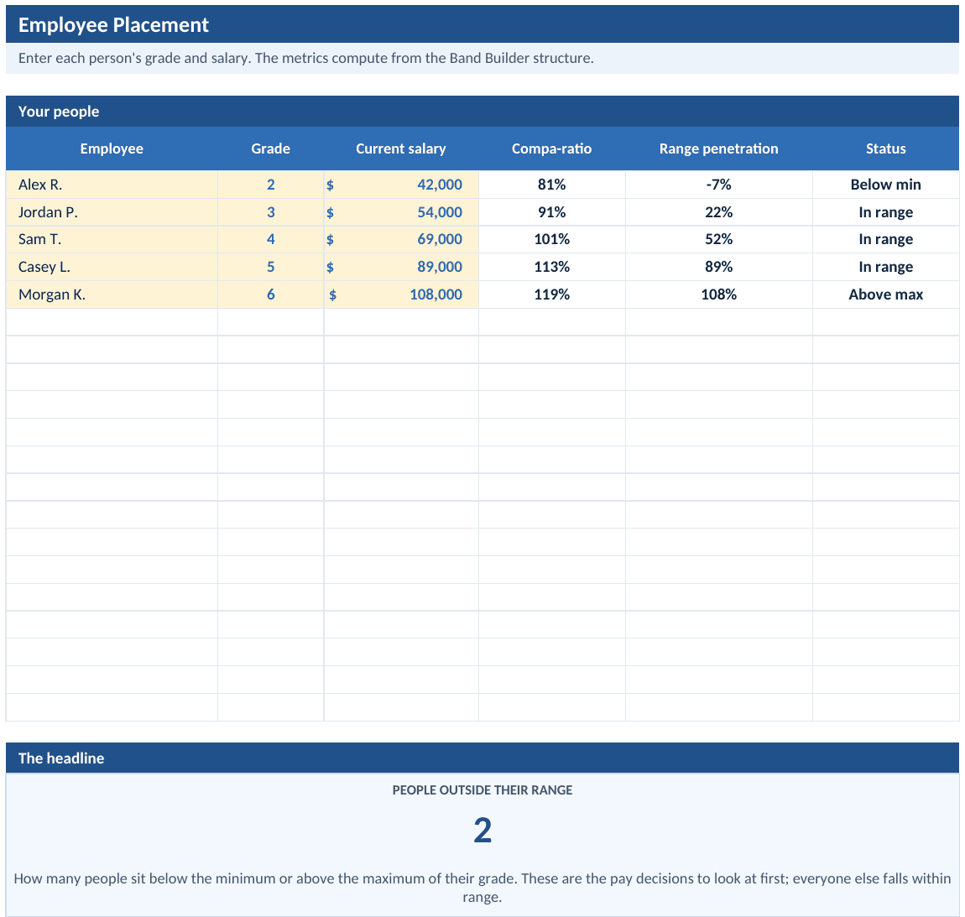Click the large headline number 2
The width and height of the screenshot is (965, 917).
(482, 831)
